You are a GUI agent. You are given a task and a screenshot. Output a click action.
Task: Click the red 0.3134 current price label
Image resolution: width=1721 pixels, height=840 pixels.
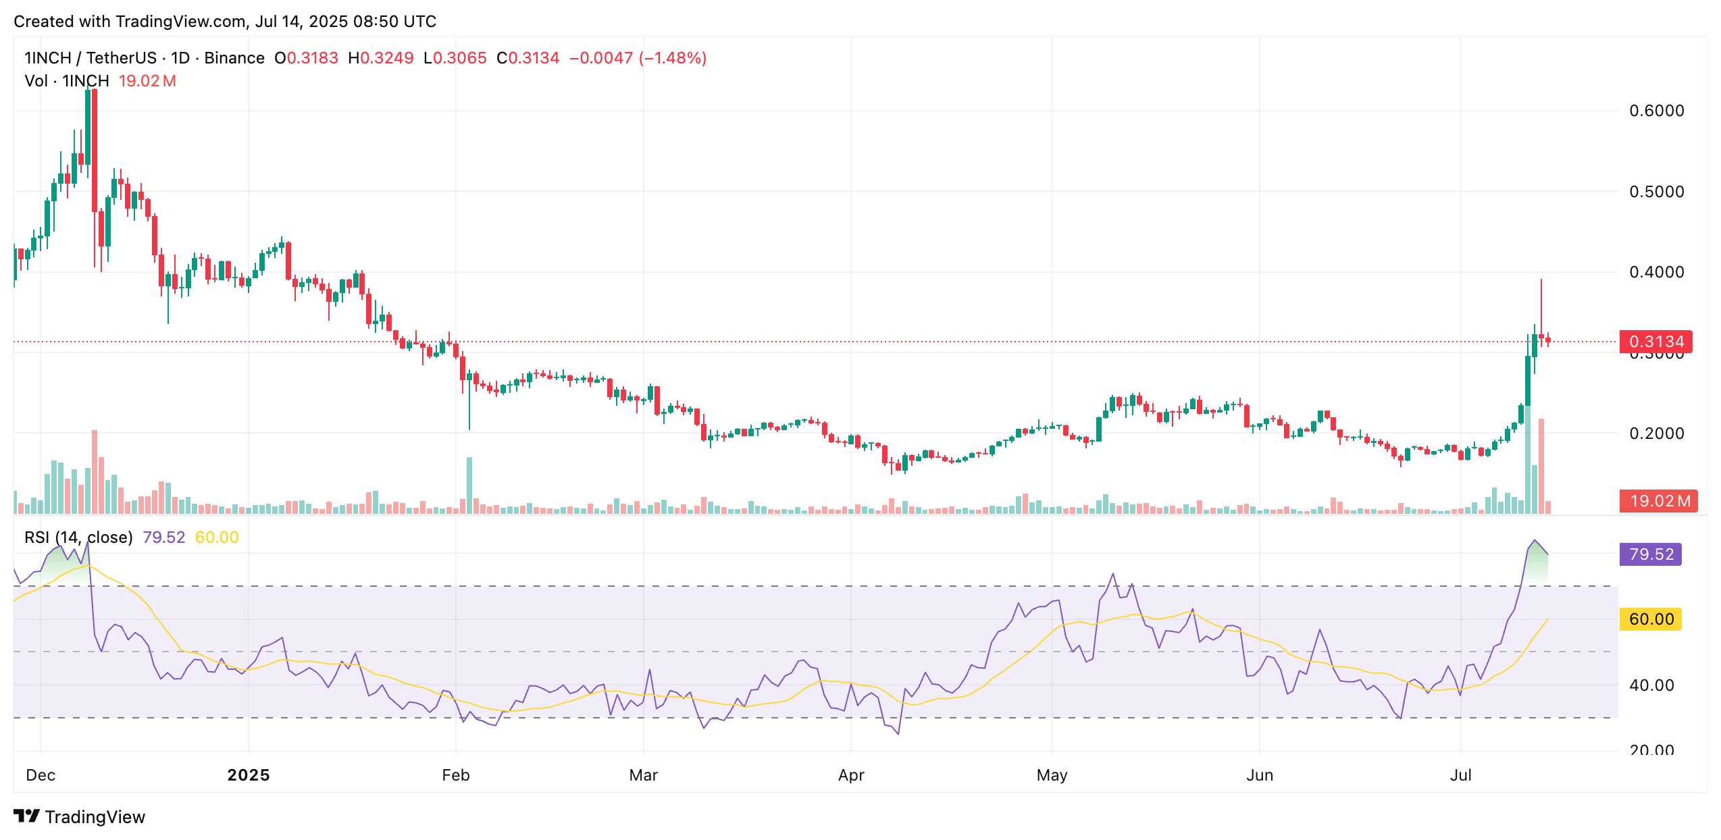(x=1656, y=342)
